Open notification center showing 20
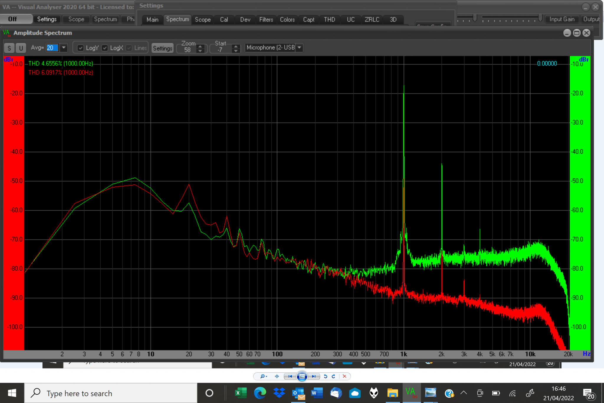This screenshot has width=604, height=403. pyautogui.click(x=589, y=394)
